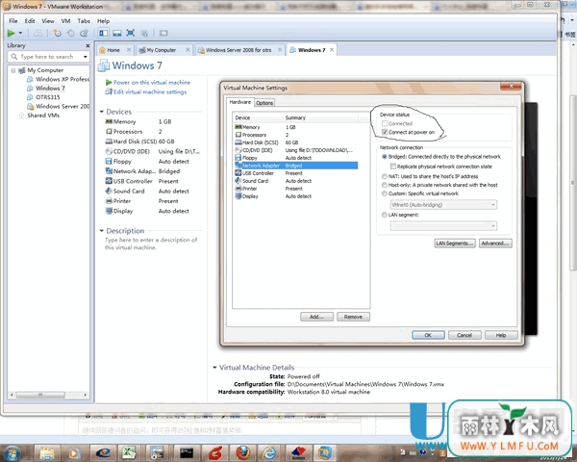Click the Add... hardware button
Screen dimensions: 577x462
[x=316, y=317]
